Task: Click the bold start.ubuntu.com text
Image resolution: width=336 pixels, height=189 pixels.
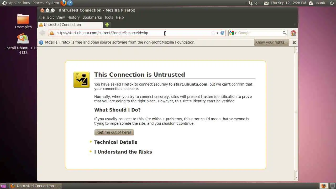Action: pyautogui.click(x=190, y=84)
